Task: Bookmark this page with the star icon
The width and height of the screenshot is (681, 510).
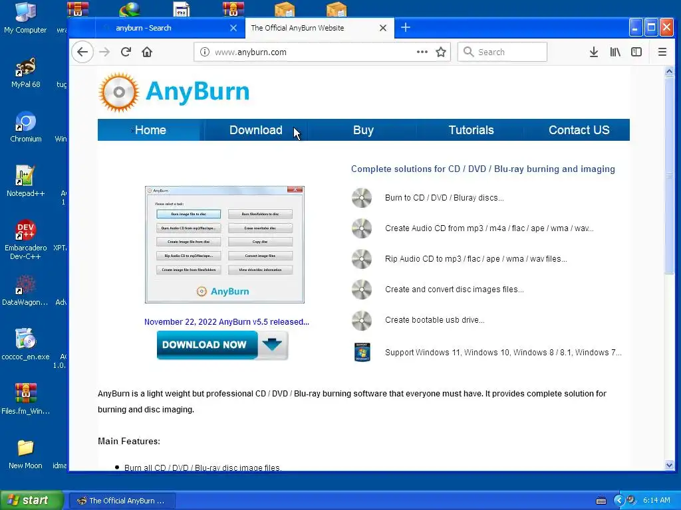Action: pyautogui.click(x=441, y=52)
